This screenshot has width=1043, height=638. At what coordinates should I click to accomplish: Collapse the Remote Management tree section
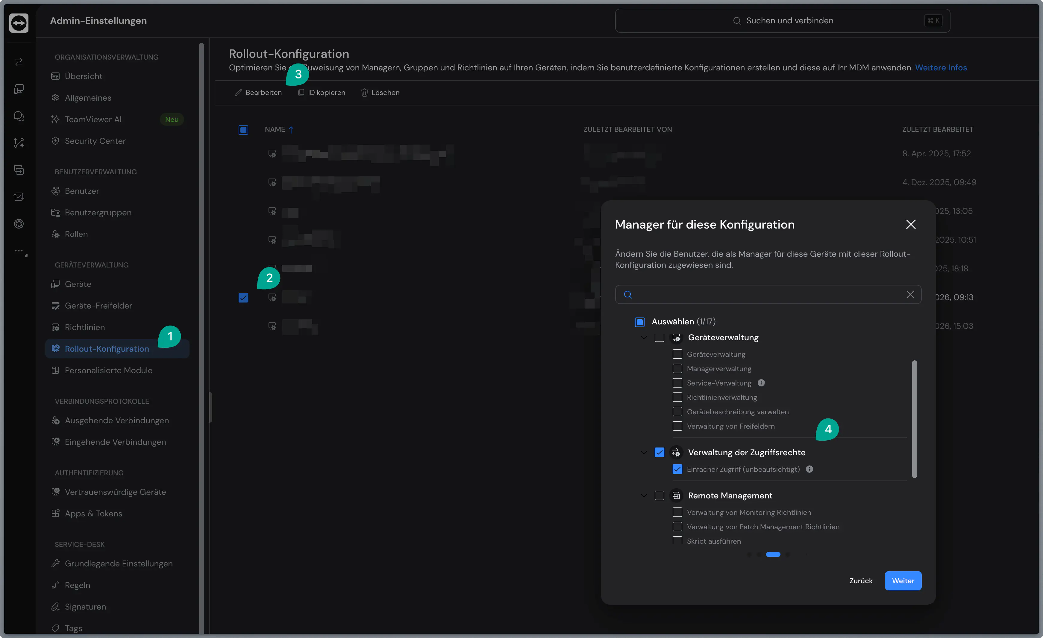(644, 495)
